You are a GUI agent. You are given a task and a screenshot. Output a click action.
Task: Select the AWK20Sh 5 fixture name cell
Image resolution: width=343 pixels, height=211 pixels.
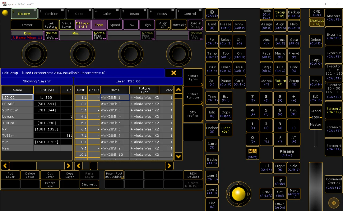[x=115, y=123]
